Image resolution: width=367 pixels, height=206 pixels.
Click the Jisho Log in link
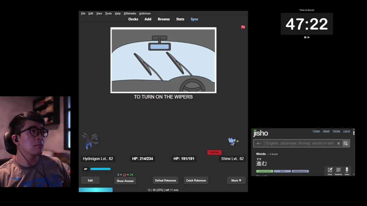click(347, 131)
